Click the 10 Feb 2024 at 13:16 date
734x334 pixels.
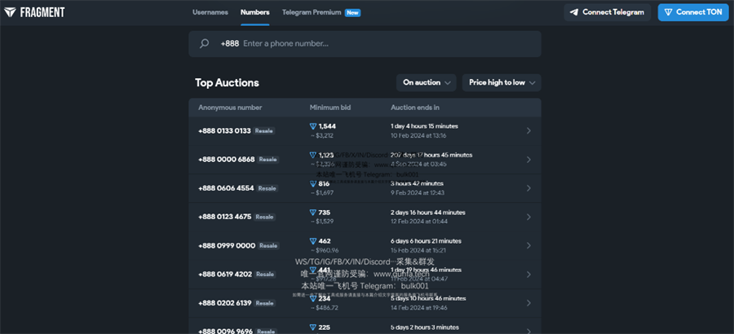coord(418,136)
